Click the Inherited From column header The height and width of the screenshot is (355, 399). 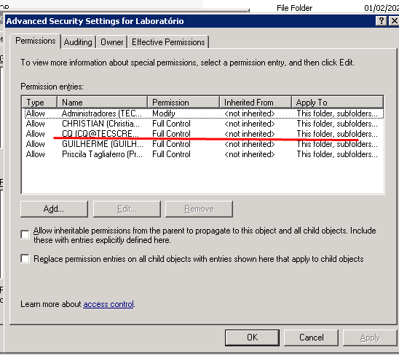coord(256,103)
